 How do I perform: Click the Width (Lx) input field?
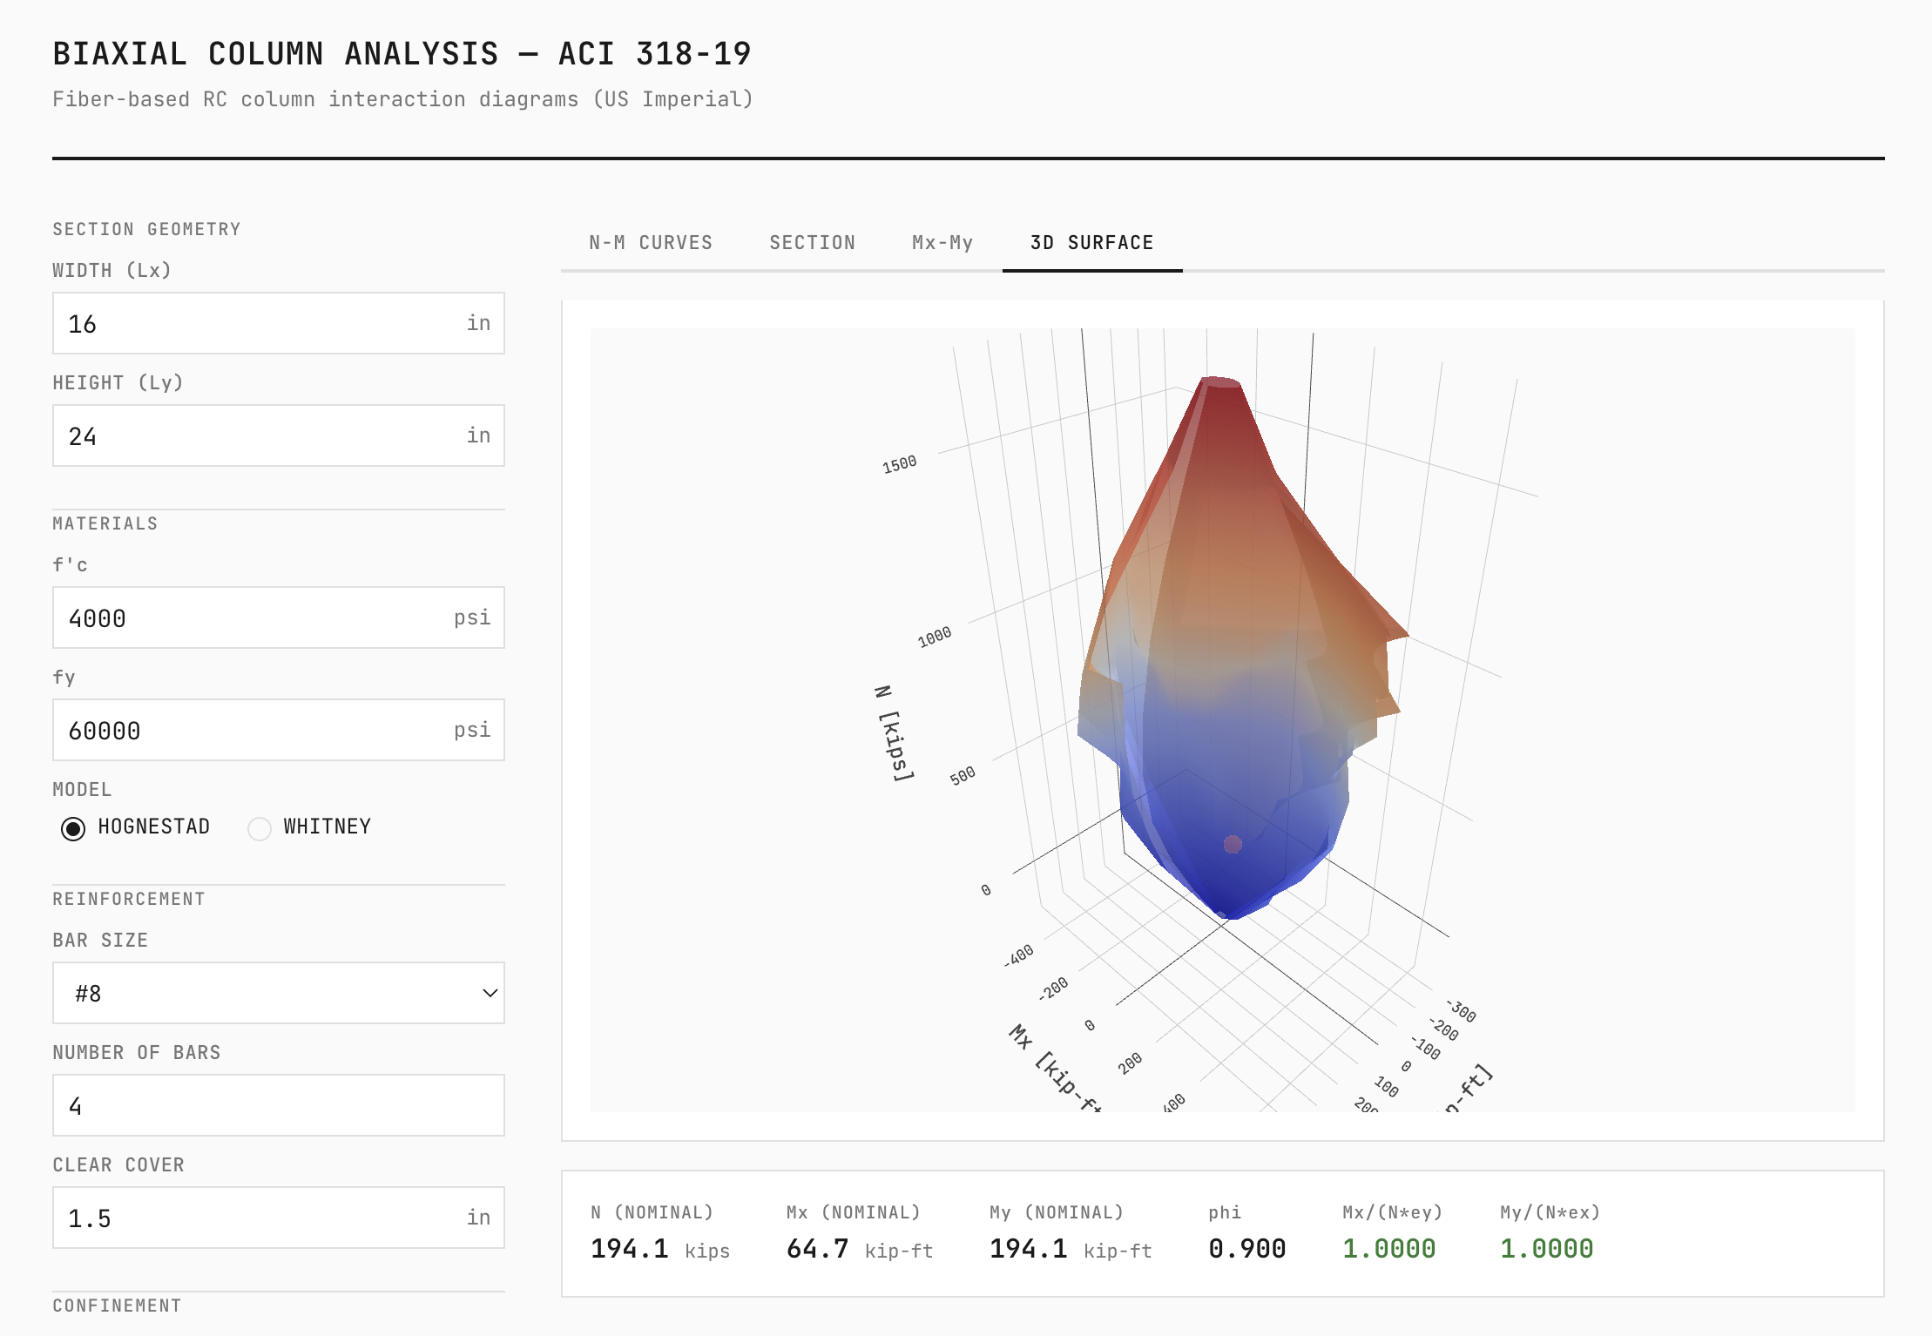pos(261,323)
